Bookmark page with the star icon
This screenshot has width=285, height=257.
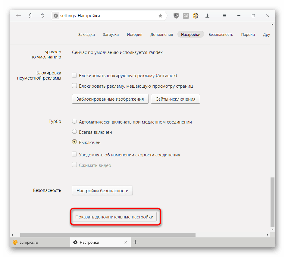coord(160,16)
